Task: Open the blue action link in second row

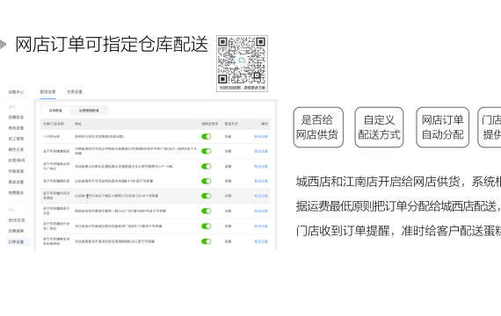Action: (x=261, y=151)
